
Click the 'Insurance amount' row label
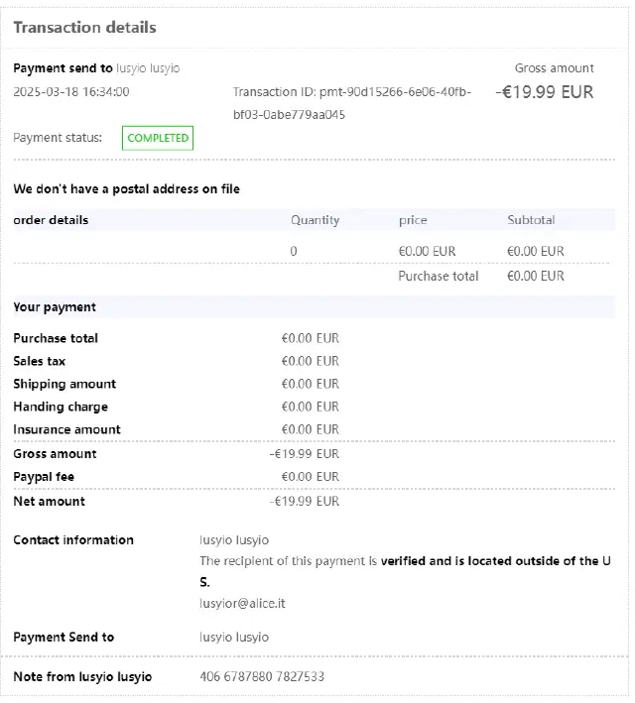(x=66, y=429)
